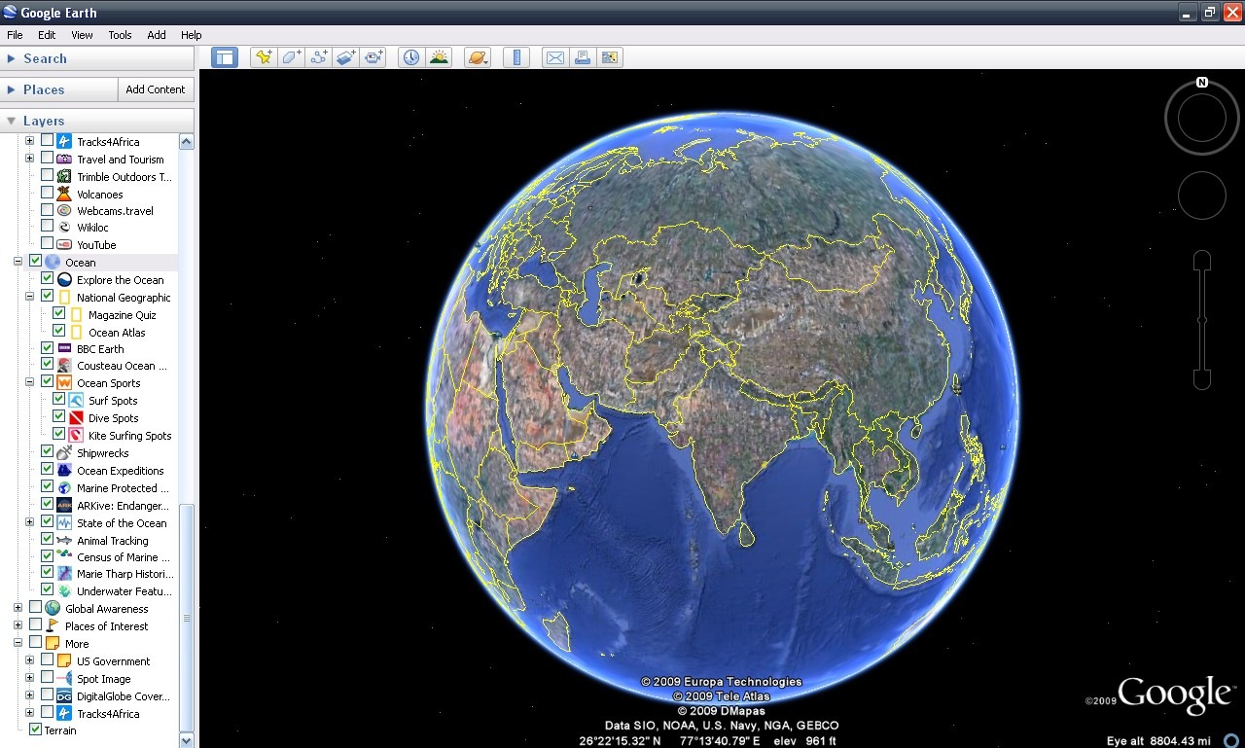Zoom in using the slider's top end
Viewport: 1245px width, 748px height.
[1202, 260]
